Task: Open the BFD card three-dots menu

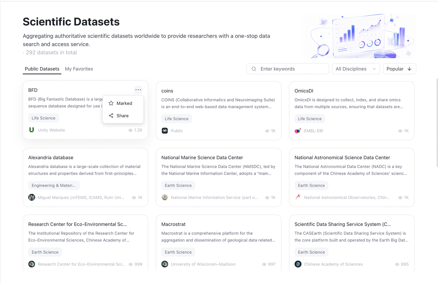Action: 138,90
